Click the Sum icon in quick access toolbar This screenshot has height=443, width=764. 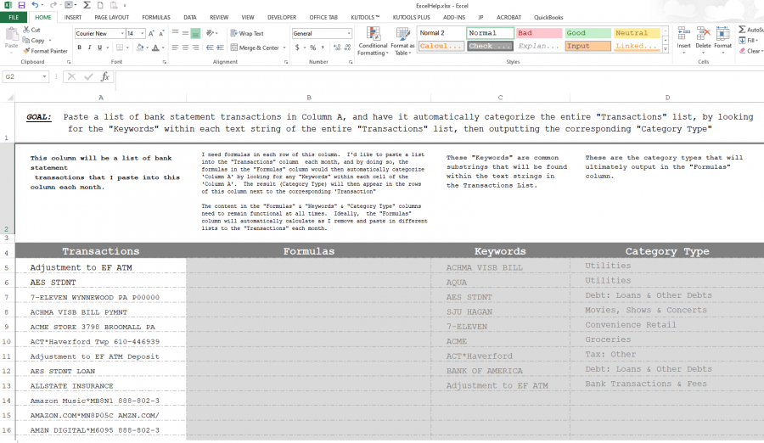pyautogui.click(x=87, y=5)
